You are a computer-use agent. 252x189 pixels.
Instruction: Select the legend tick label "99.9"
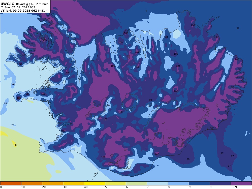(x=234, y=187)
